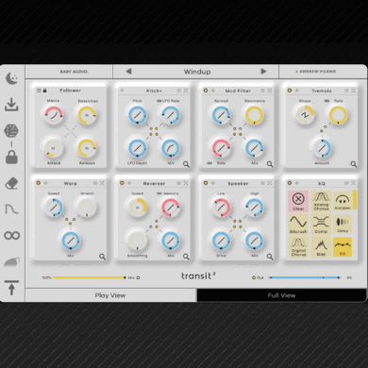Toggle dark mode with the moon icon
The image size is (368, 368).
[12, 78]
